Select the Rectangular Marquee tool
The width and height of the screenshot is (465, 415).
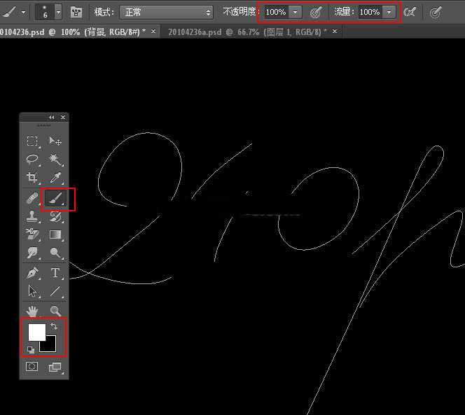coord(32,141)
